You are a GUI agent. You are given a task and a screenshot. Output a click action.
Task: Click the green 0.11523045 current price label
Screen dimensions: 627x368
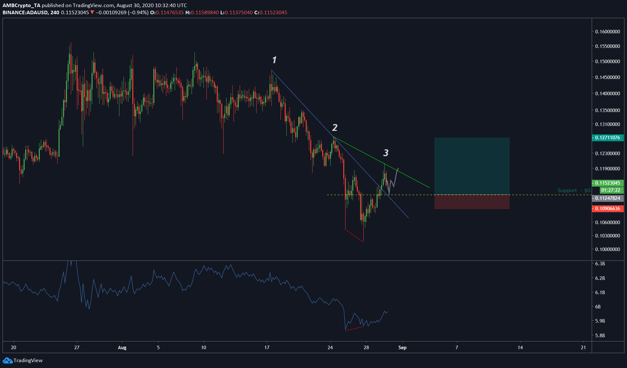607,183
